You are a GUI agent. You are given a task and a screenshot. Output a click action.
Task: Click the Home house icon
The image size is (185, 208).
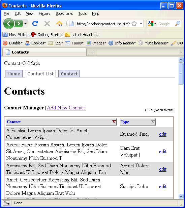tap(59, 24)
